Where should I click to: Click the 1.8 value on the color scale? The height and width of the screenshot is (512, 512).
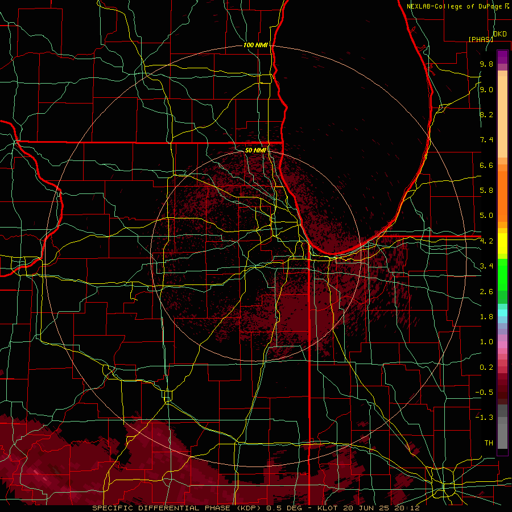[x=486, y=317]
